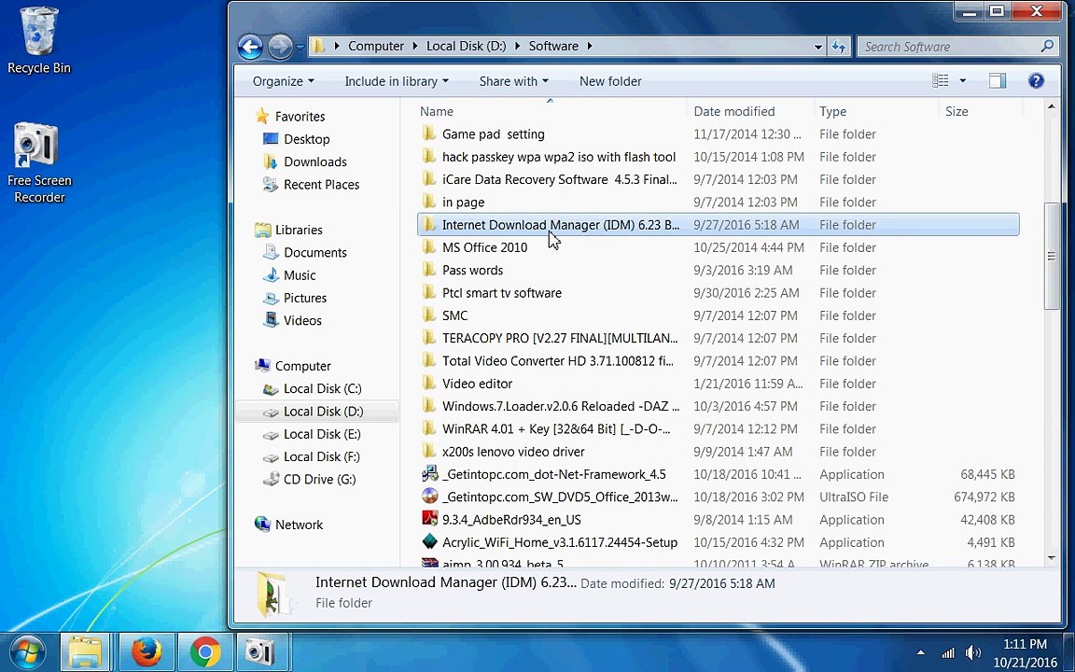The width and height of the screenshot is (1075, 672).
Task: Show the preview pane
Action: click(x=998, y=81)
